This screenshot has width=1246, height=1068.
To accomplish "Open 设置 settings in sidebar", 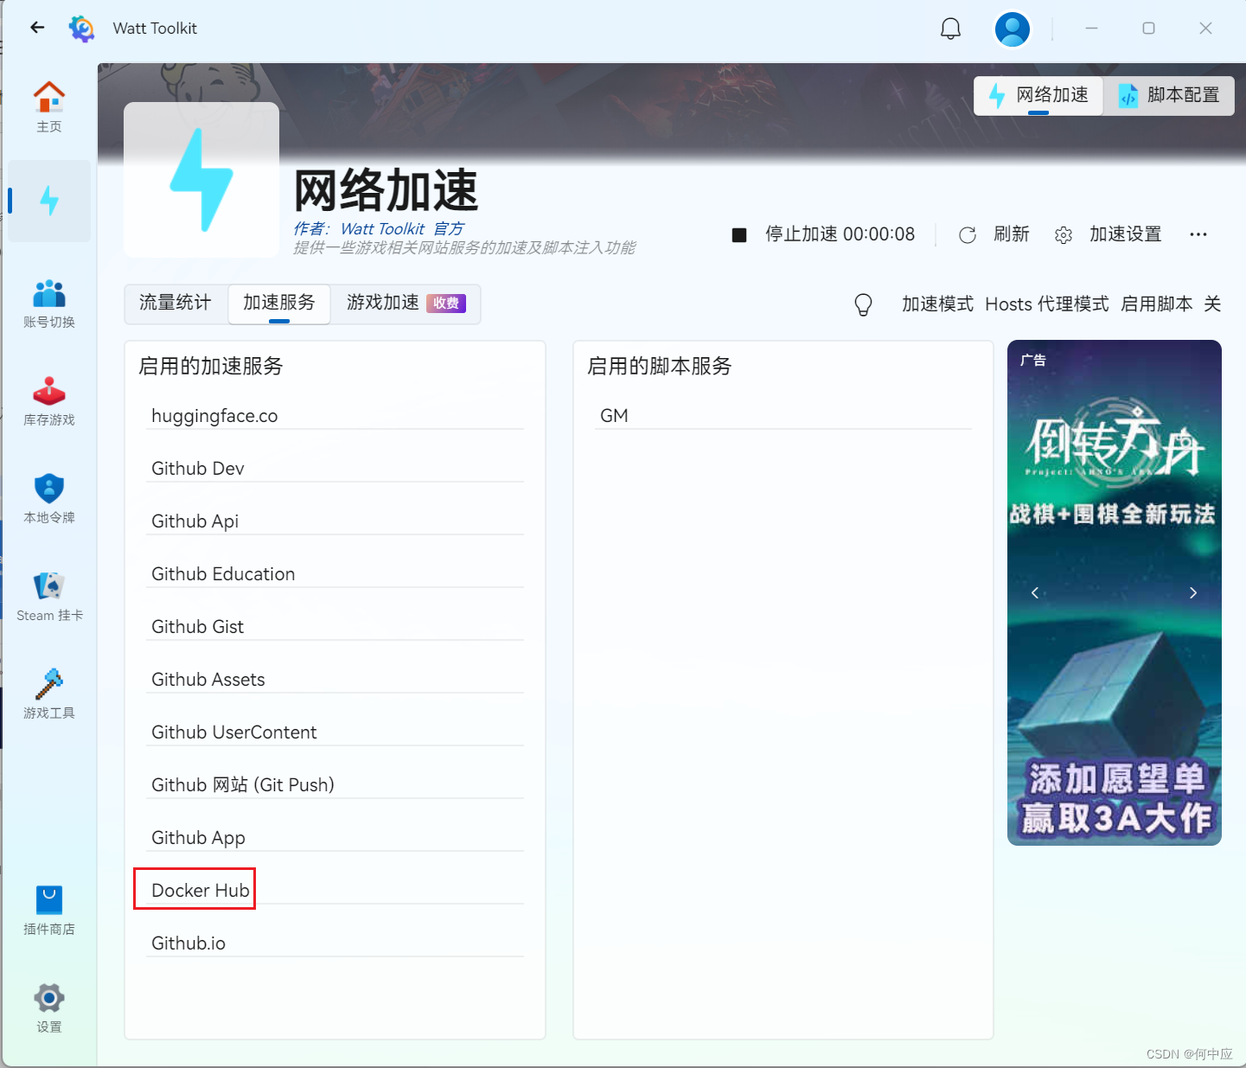I will click(x=49, y=1008).
